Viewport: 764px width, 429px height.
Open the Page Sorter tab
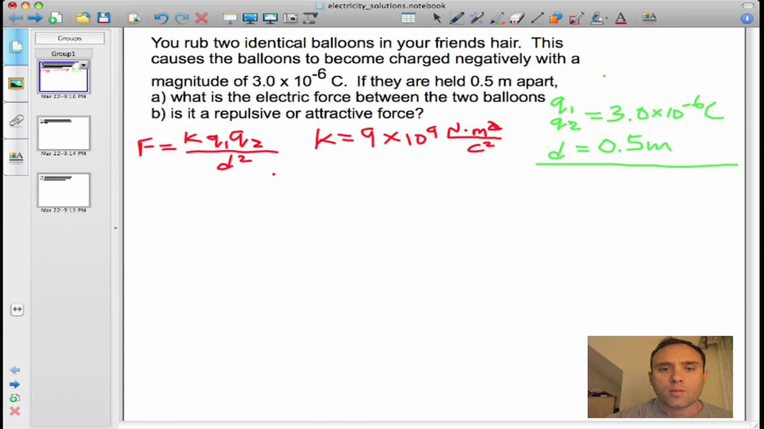(16, 46)
